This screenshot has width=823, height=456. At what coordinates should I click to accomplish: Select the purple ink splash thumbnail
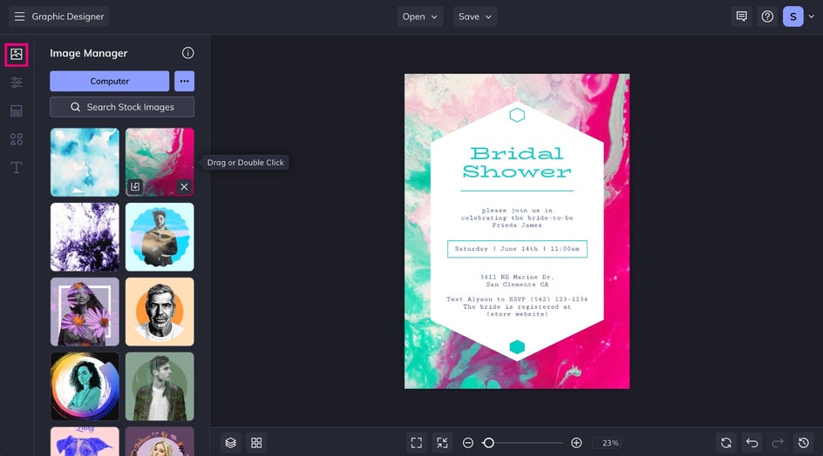click(85, 237)
